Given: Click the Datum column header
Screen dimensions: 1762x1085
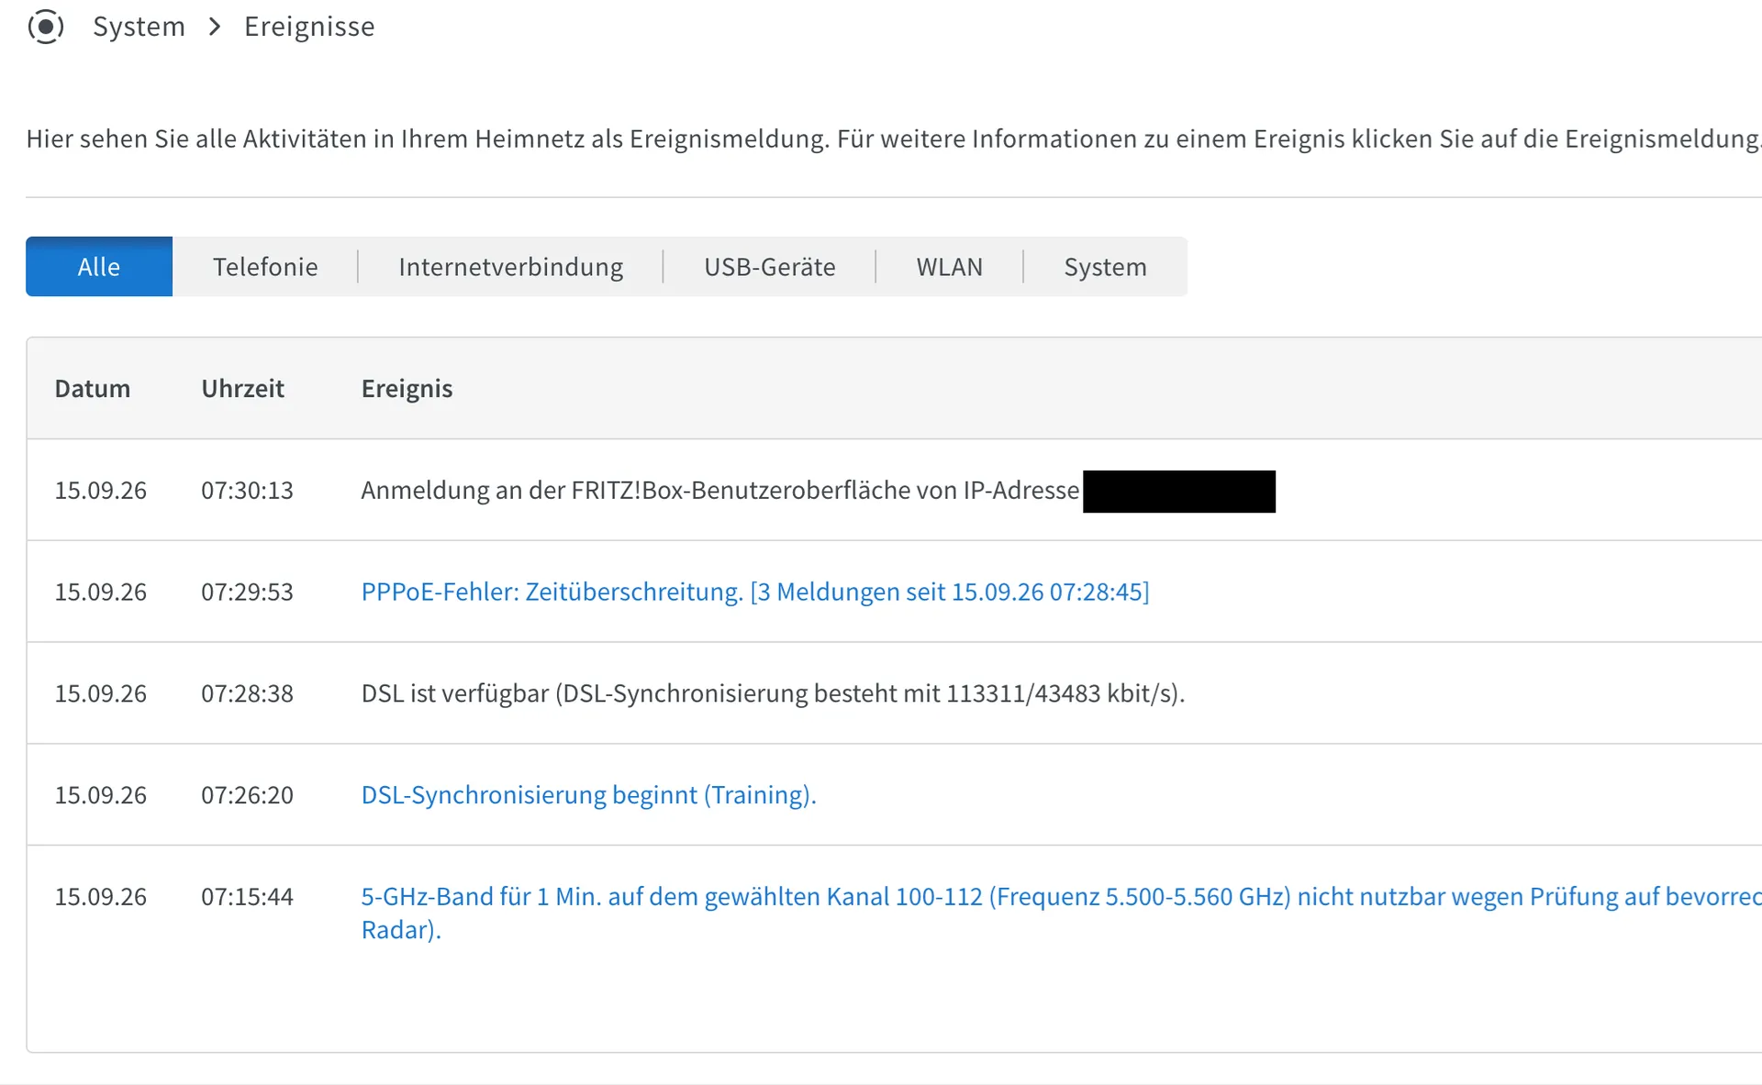Looking at the screenshot, I should coord(92,388).
